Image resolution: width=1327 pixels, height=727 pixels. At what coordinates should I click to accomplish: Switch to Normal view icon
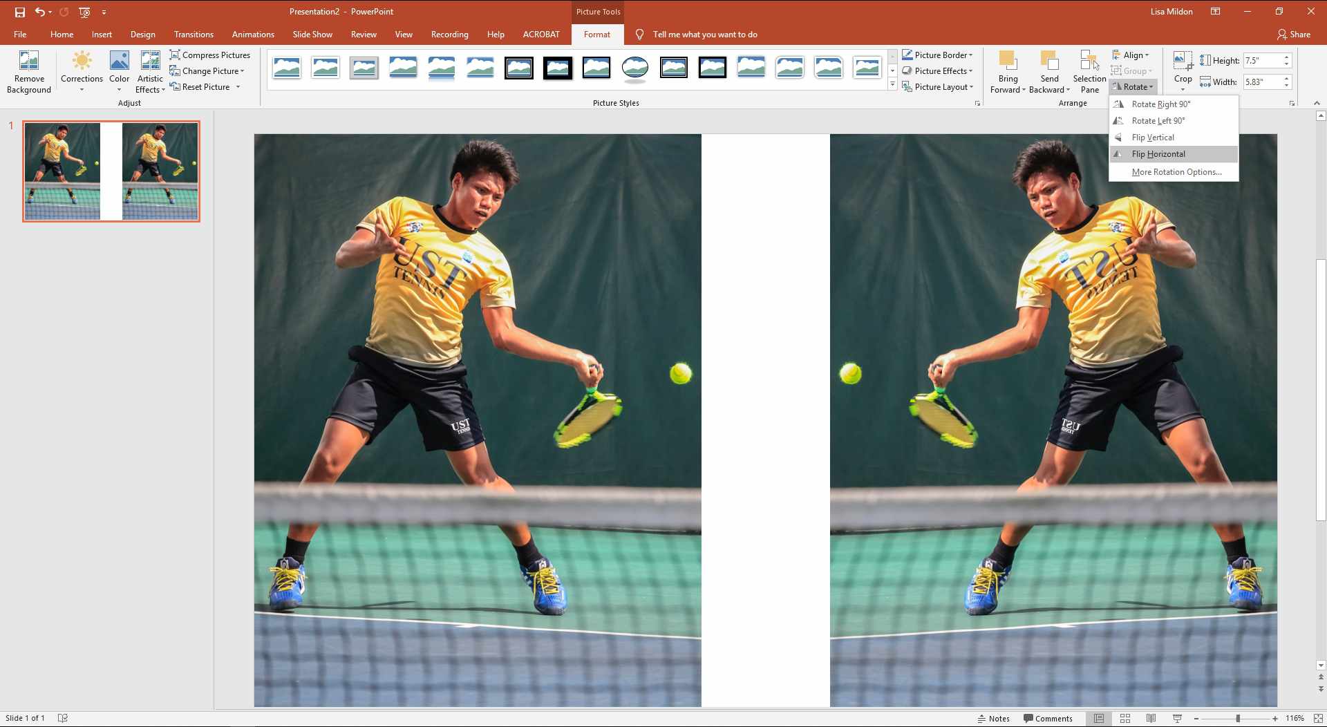point(1099,719)
